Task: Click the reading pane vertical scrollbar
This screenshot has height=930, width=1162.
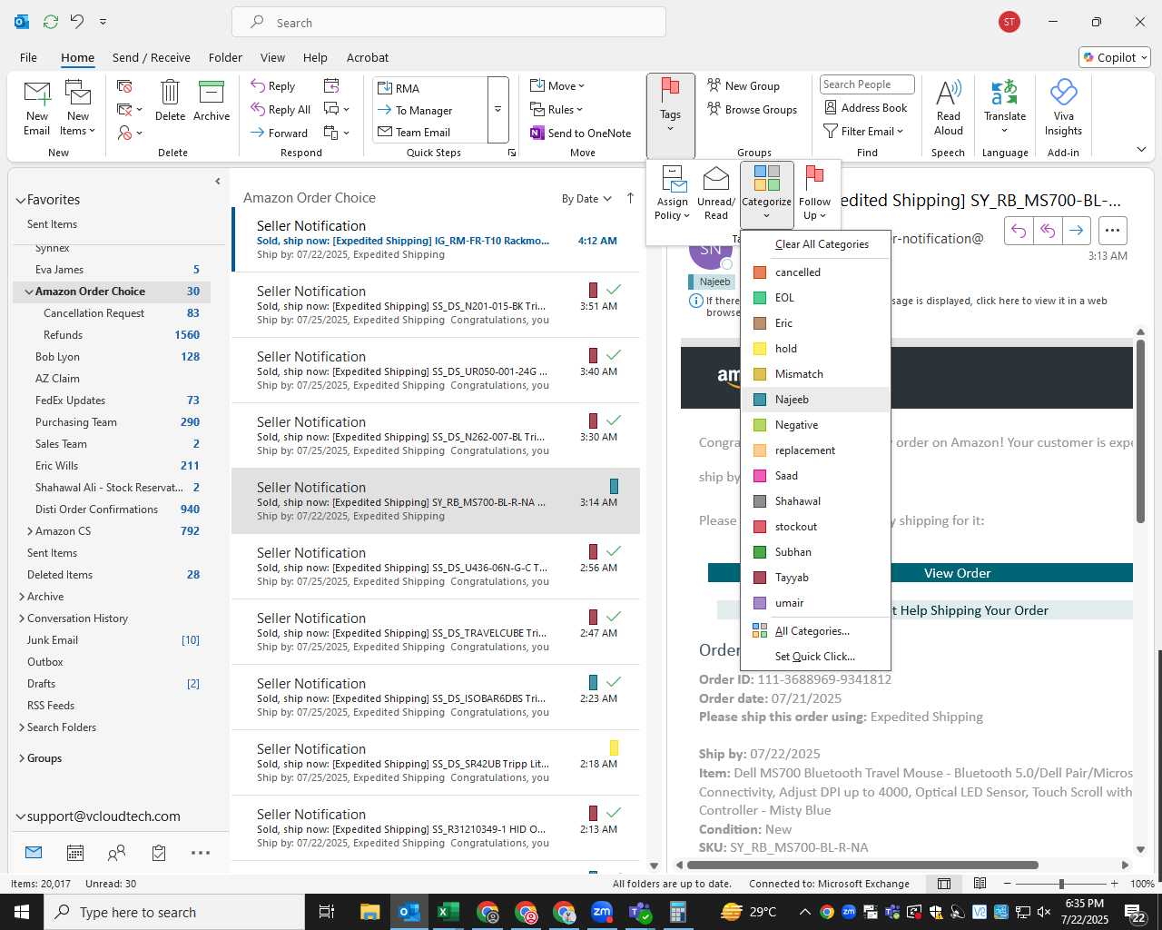Action: pyautogui.click(x=1140, y=431)
